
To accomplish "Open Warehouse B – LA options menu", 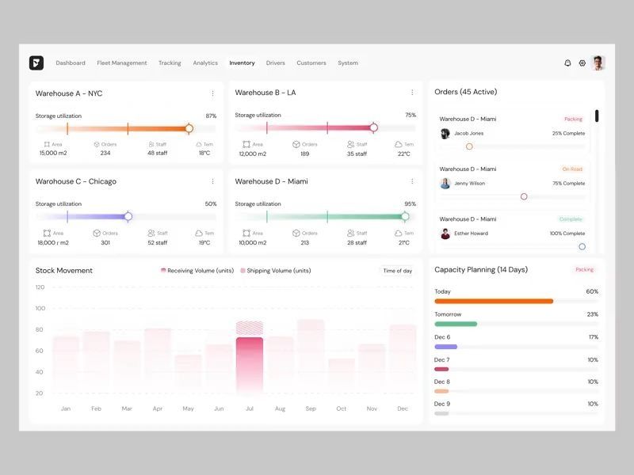I will pos(412,93).
